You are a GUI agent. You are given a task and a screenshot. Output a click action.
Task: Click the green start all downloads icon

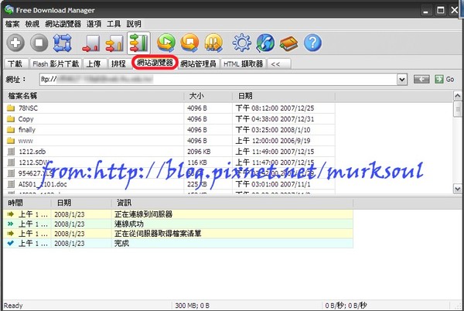point(166,43)
